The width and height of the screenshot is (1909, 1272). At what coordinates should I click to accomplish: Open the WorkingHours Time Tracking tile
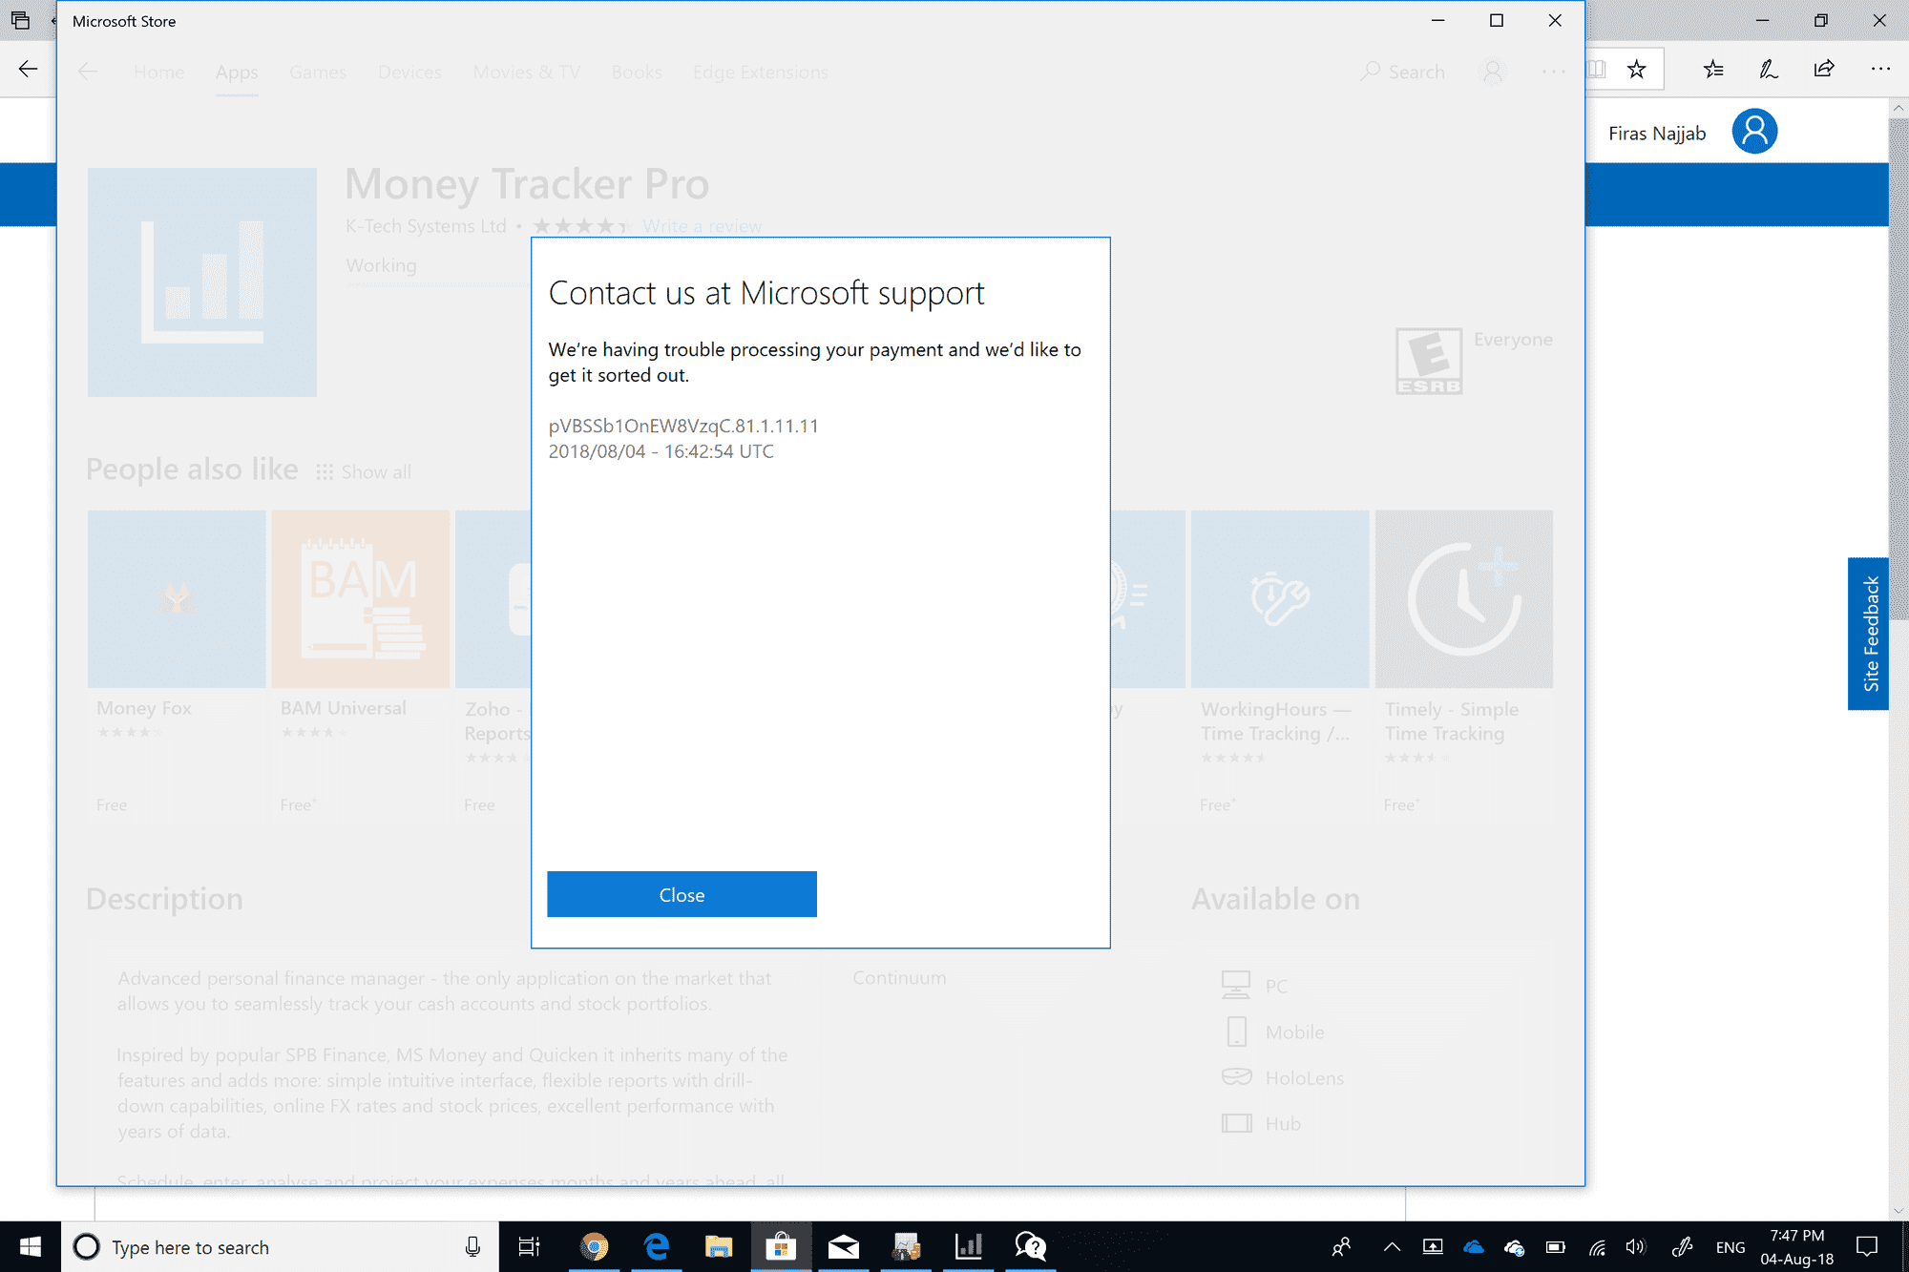coord(1280,665)
